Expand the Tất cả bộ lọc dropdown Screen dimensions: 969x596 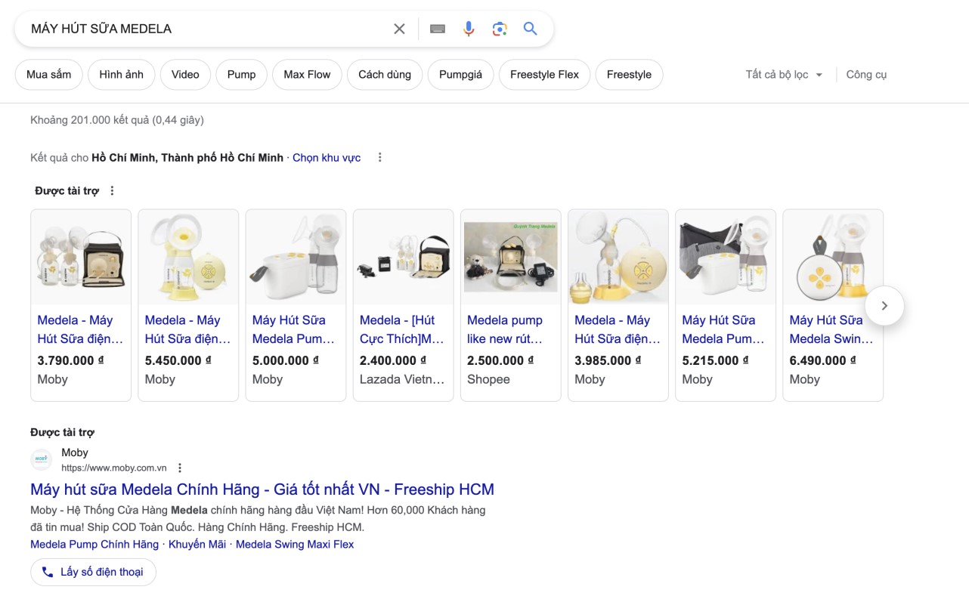784,75
